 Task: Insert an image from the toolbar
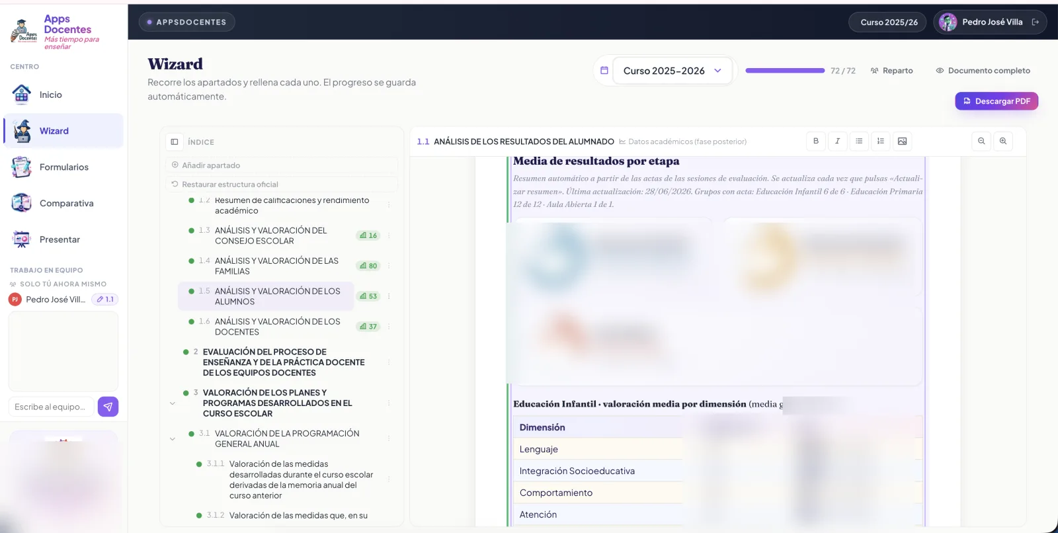(x=902, y=141)
